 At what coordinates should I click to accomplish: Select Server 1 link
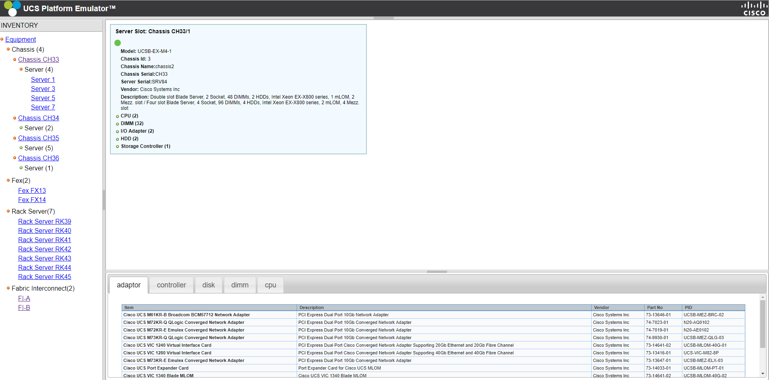point(43,79)
